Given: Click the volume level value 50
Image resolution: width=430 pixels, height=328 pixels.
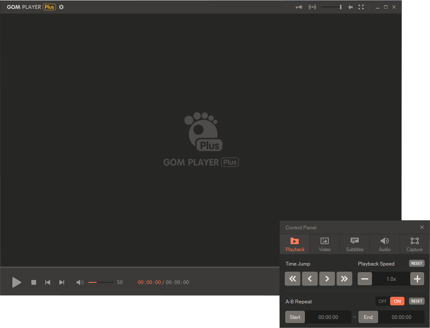Looking at the screenshot, I should click(120, 282).
